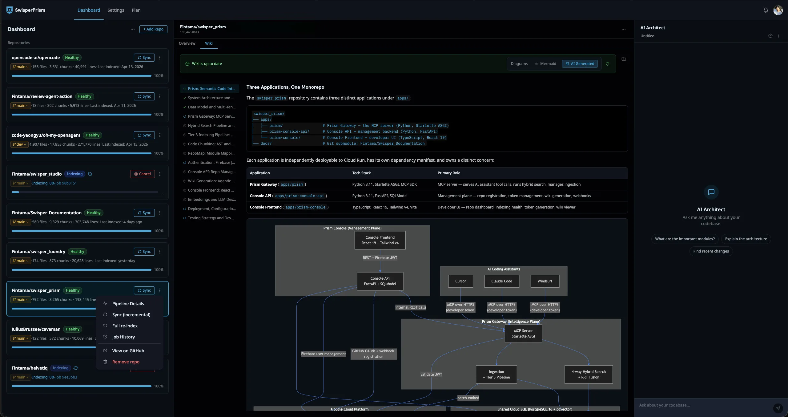Viewport: 788px width, 417px height.
Task: Regenerate wiki with the green refresh icon
Action: click(607, 64)
